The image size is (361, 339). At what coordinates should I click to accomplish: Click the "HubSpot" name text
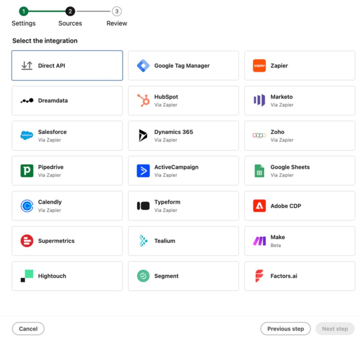tap(166, 97)
